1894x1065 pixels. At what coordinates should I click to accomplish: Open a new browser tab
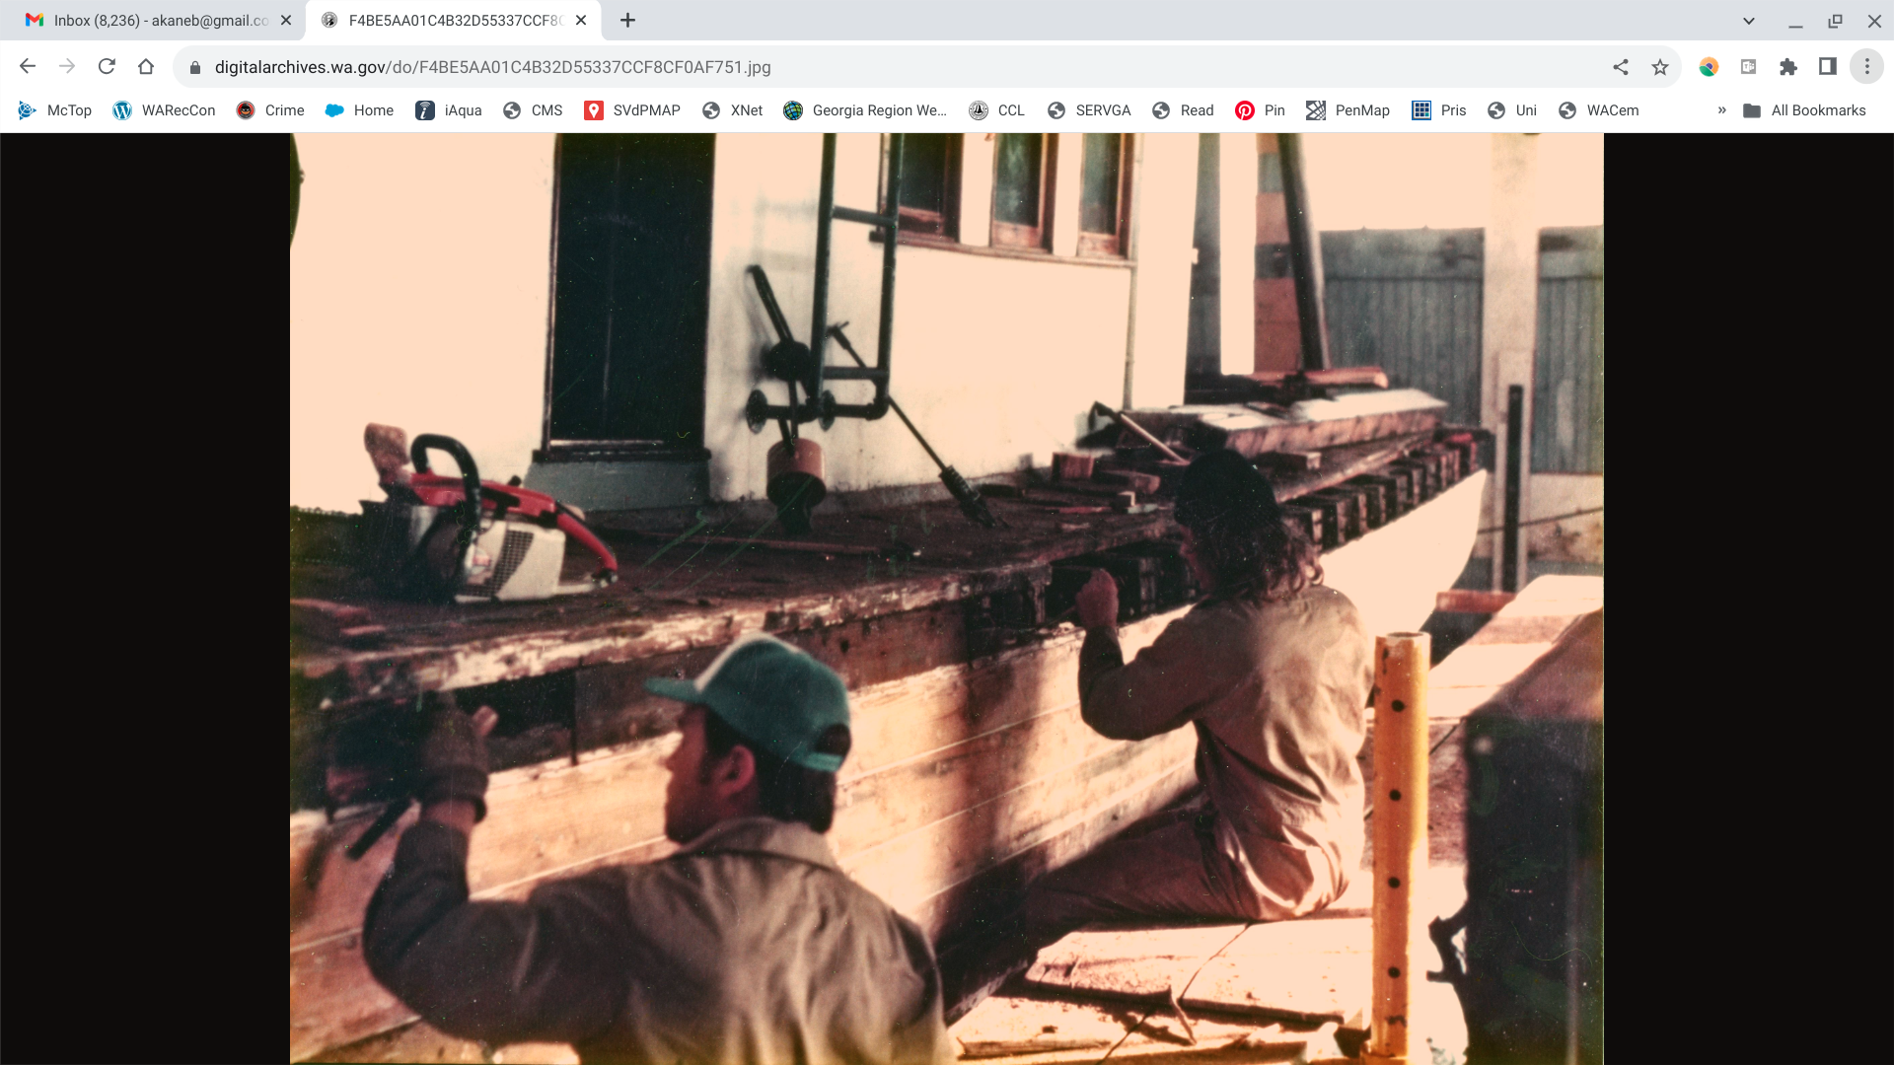tap(627, 21)
